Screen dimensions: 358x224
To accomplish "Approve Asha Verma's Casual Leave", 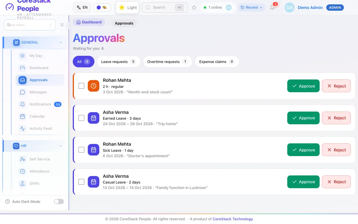I will [303, 182].
